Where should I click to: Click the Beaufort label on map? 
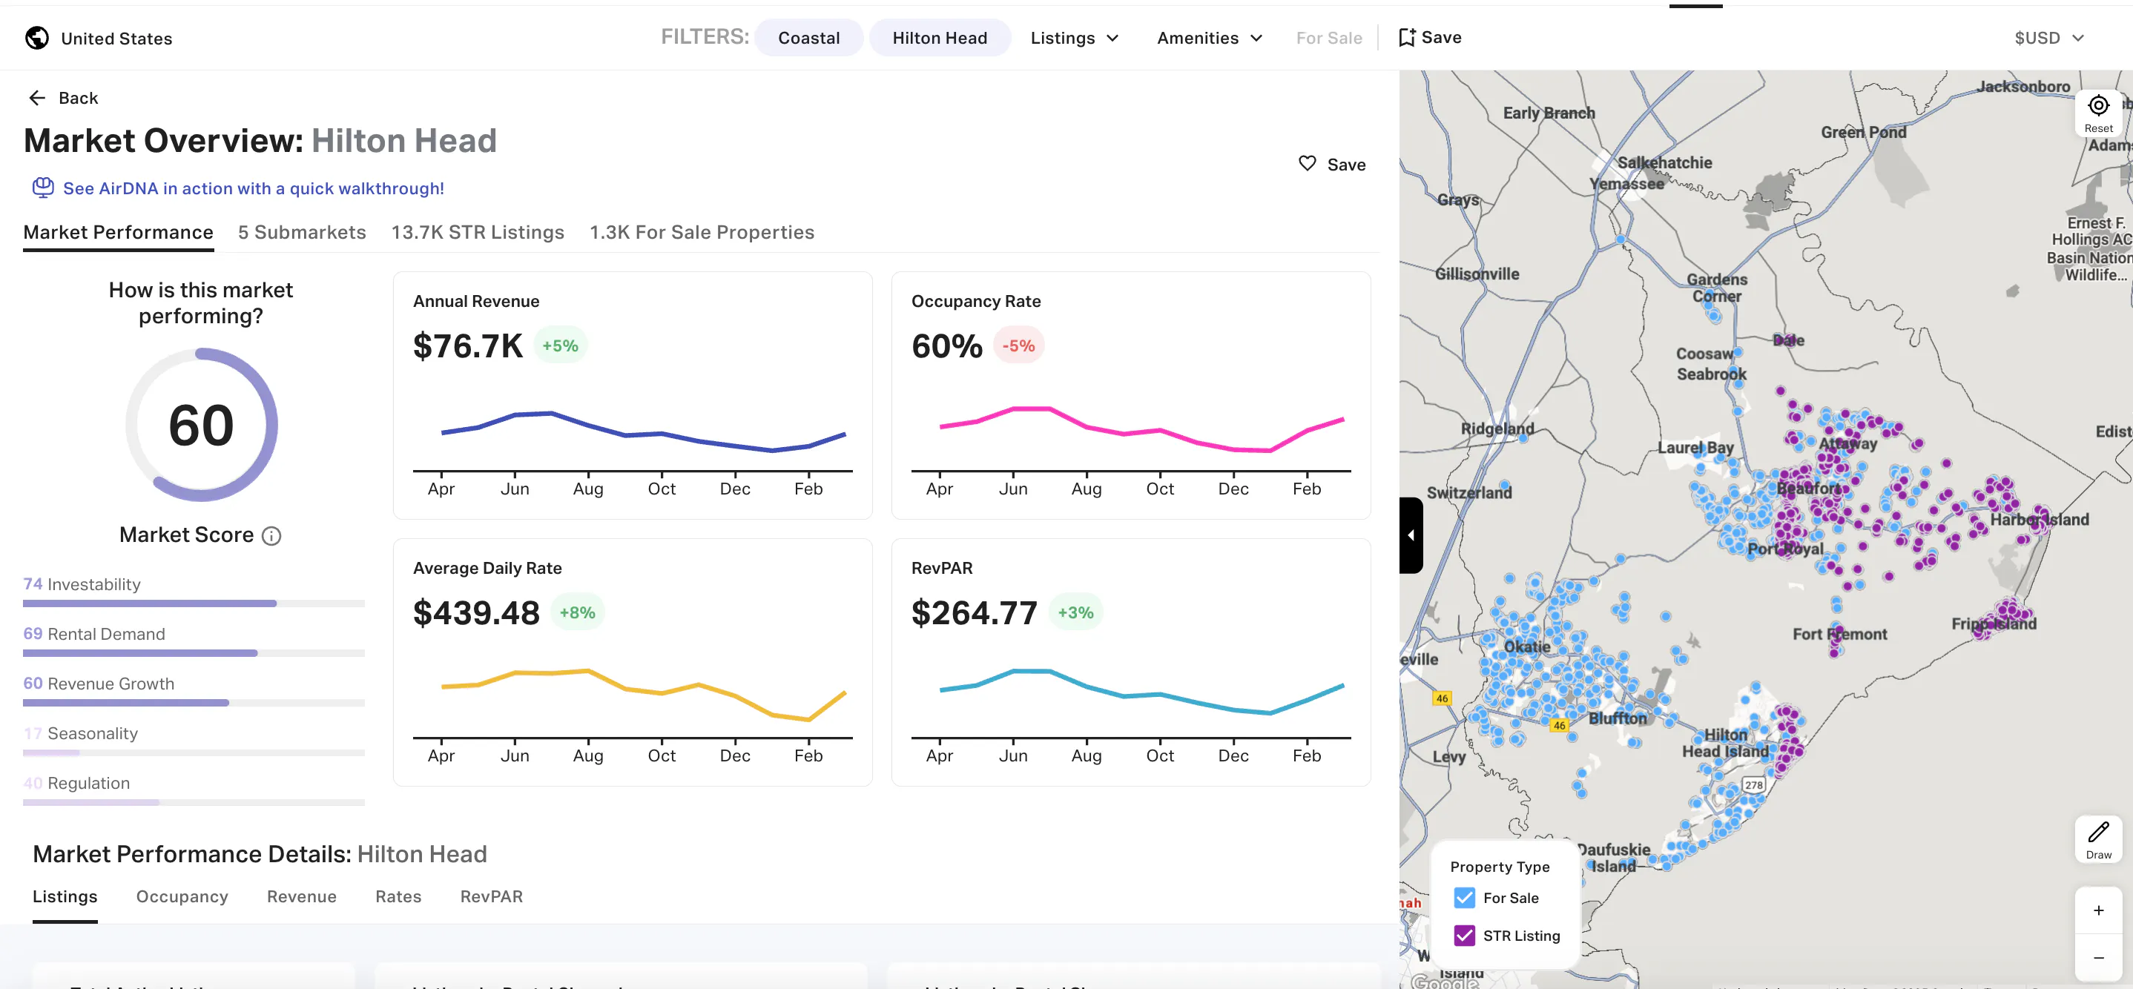tap(1810, 489)
